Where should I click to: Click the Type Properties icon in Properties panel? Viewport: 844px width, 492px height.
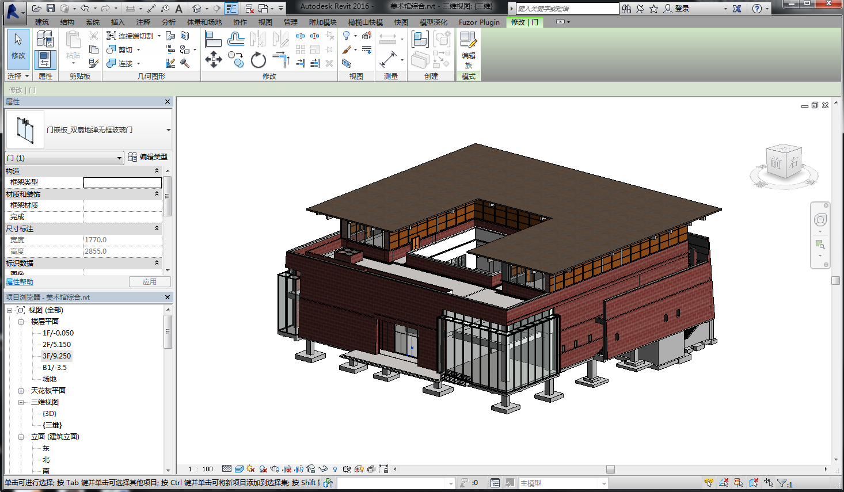[45, 39]
